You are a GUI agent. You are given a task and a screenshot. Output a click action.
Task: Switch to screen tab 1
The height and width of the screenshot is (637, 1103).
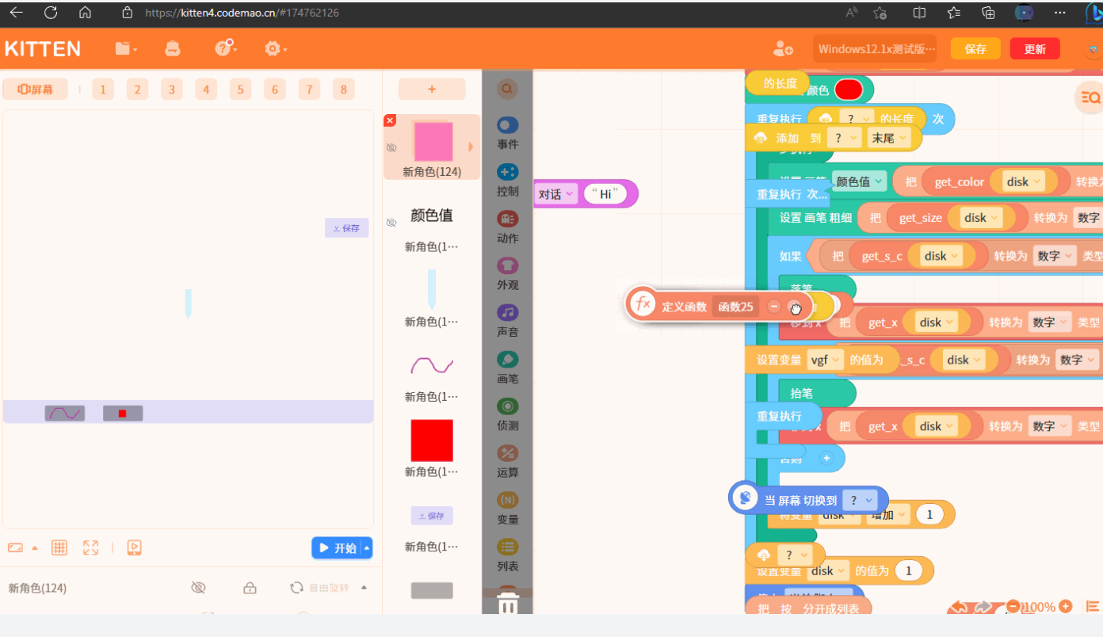pyautogui.click(x=102, y=90)
